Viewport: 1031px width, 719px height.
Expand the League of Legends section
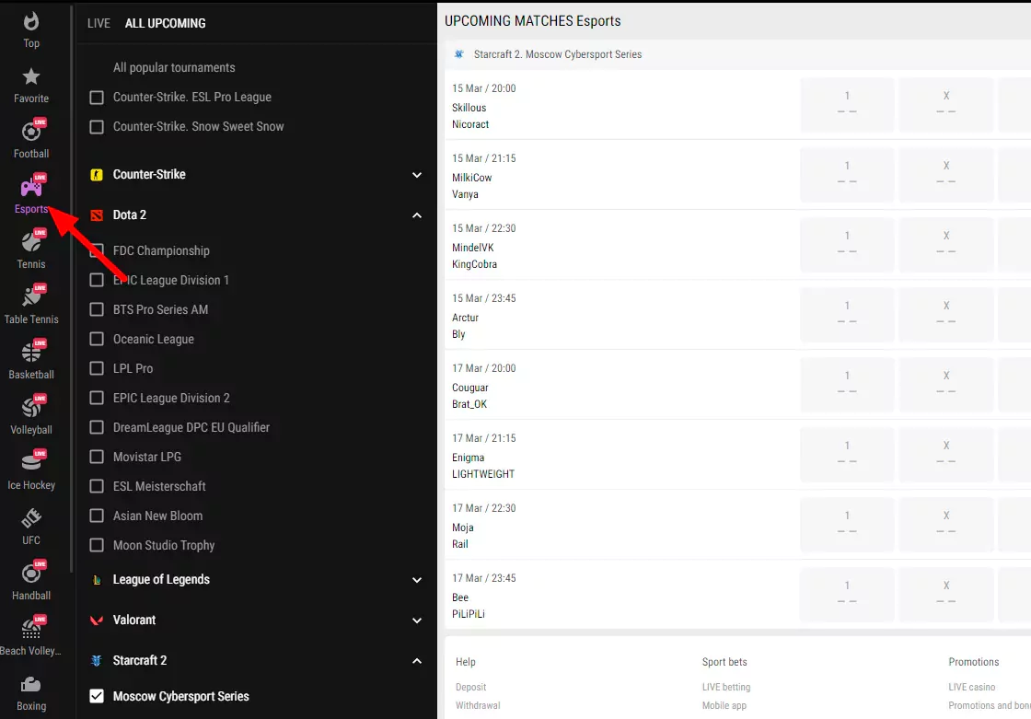point(416,580)
